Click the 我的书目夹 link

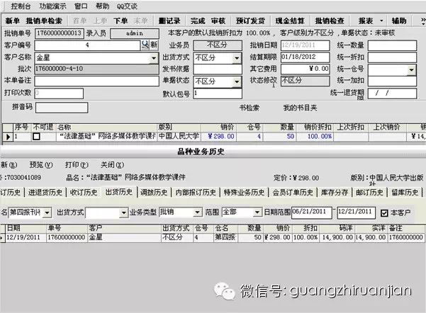pos(300,108)
